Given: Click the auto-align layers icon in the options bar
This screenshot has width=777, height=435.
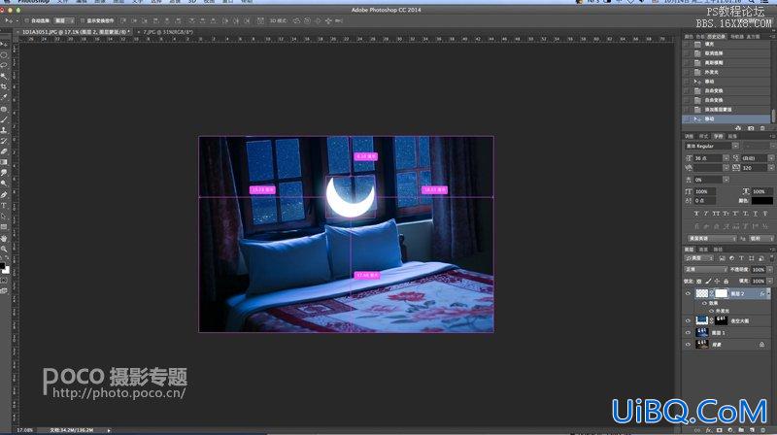Looking at the screenshot, I should click(x=260, y=20).
